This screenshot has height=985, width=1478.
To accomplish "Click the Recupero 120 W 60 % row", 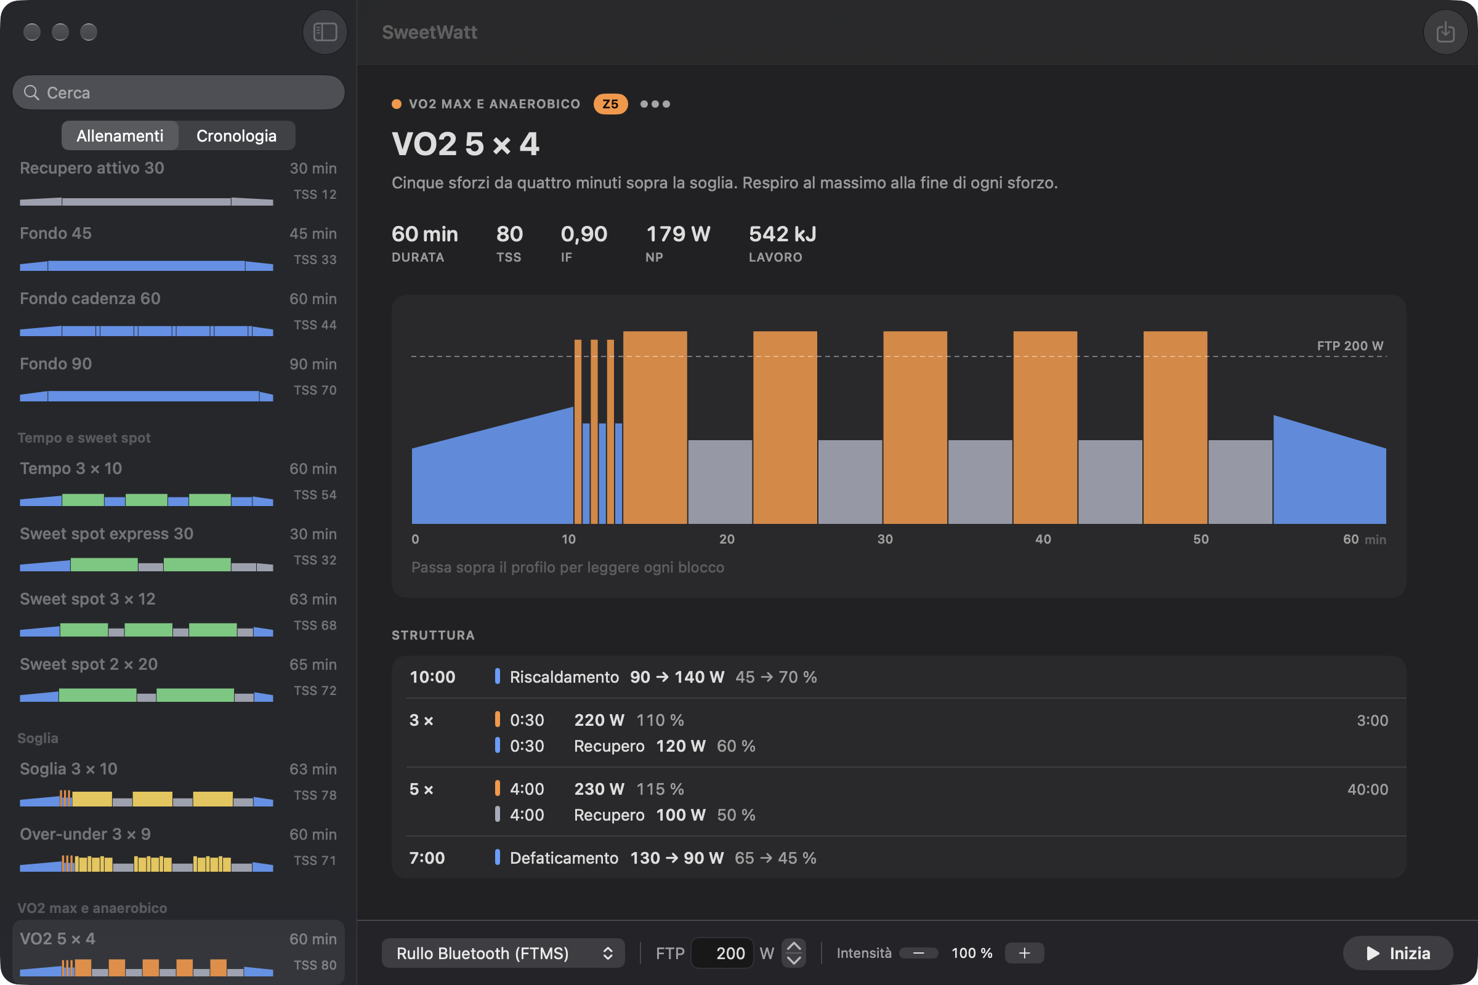I will pos(625,746).
